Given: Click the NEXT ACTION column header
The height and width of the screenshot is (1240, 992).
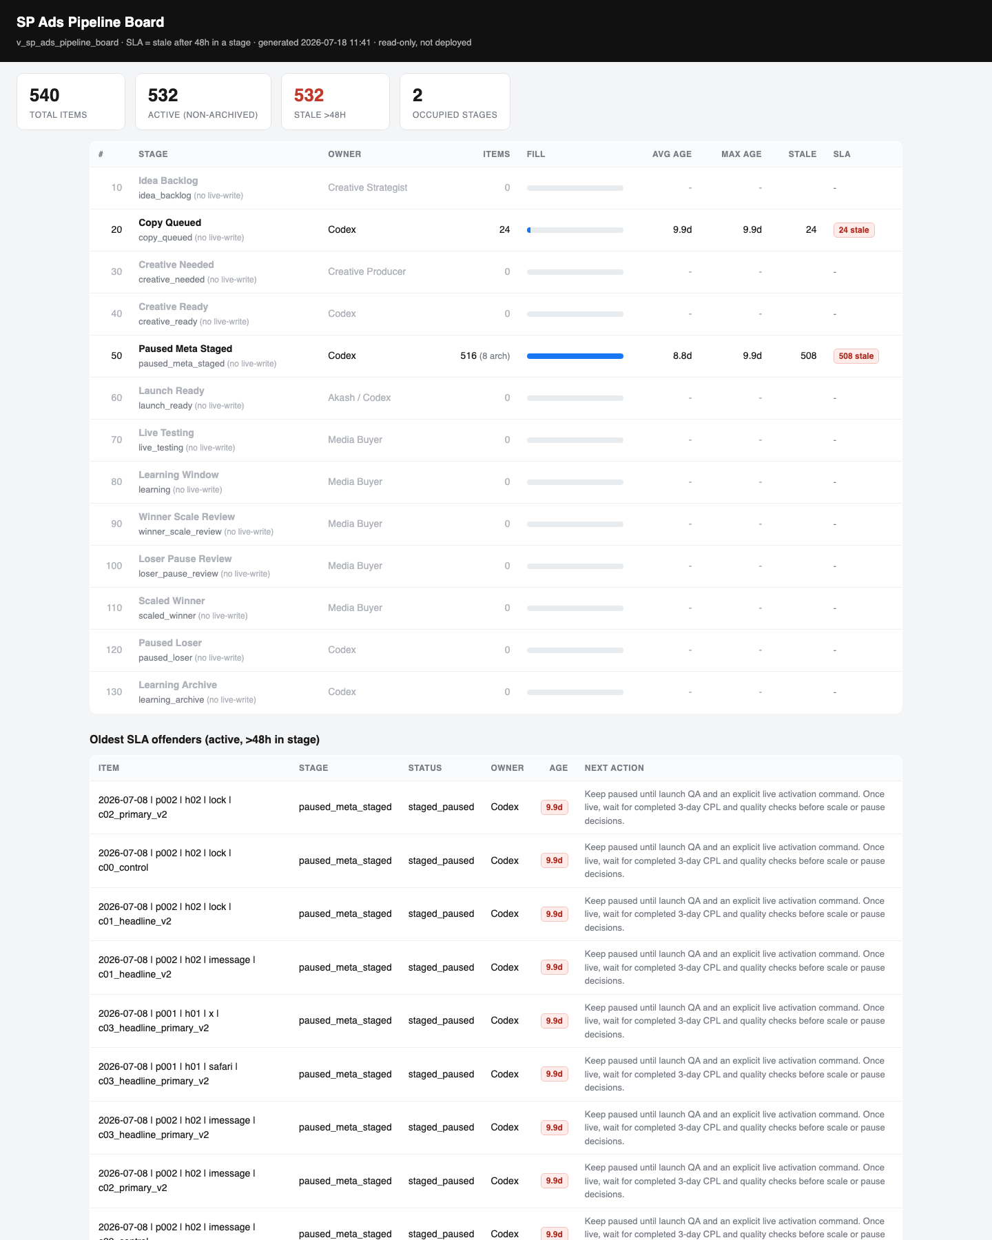Looking at the screenshot, I should point(614,768).
